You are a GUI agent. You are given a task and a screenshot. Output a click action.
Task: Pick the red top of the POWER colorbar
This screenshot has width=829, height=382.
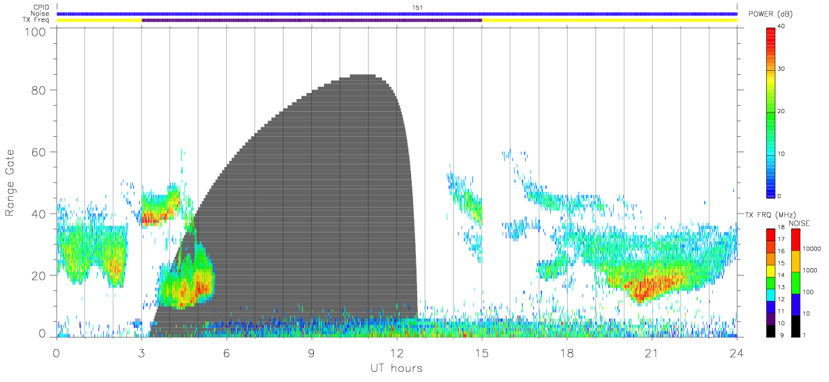772,34
